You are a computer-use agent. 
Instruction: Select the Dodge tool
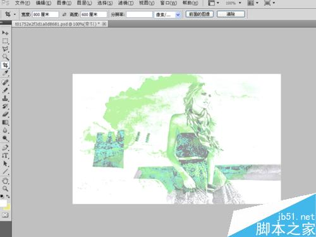click(5, 138)
